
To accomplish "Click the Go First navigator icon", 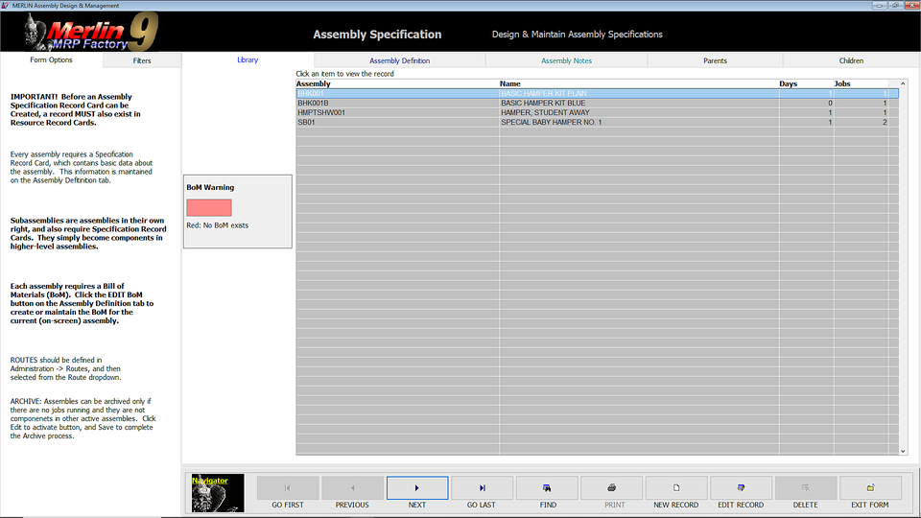I will 287,488.
